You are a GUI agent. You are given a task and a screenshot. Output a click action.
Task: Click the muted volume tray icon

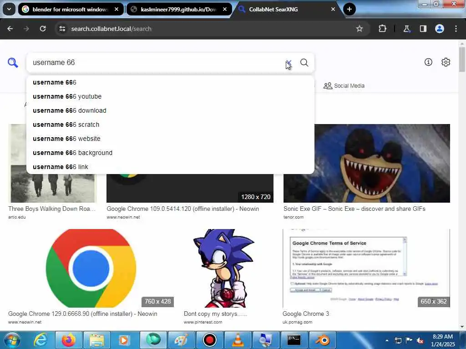tap(420, 340)
